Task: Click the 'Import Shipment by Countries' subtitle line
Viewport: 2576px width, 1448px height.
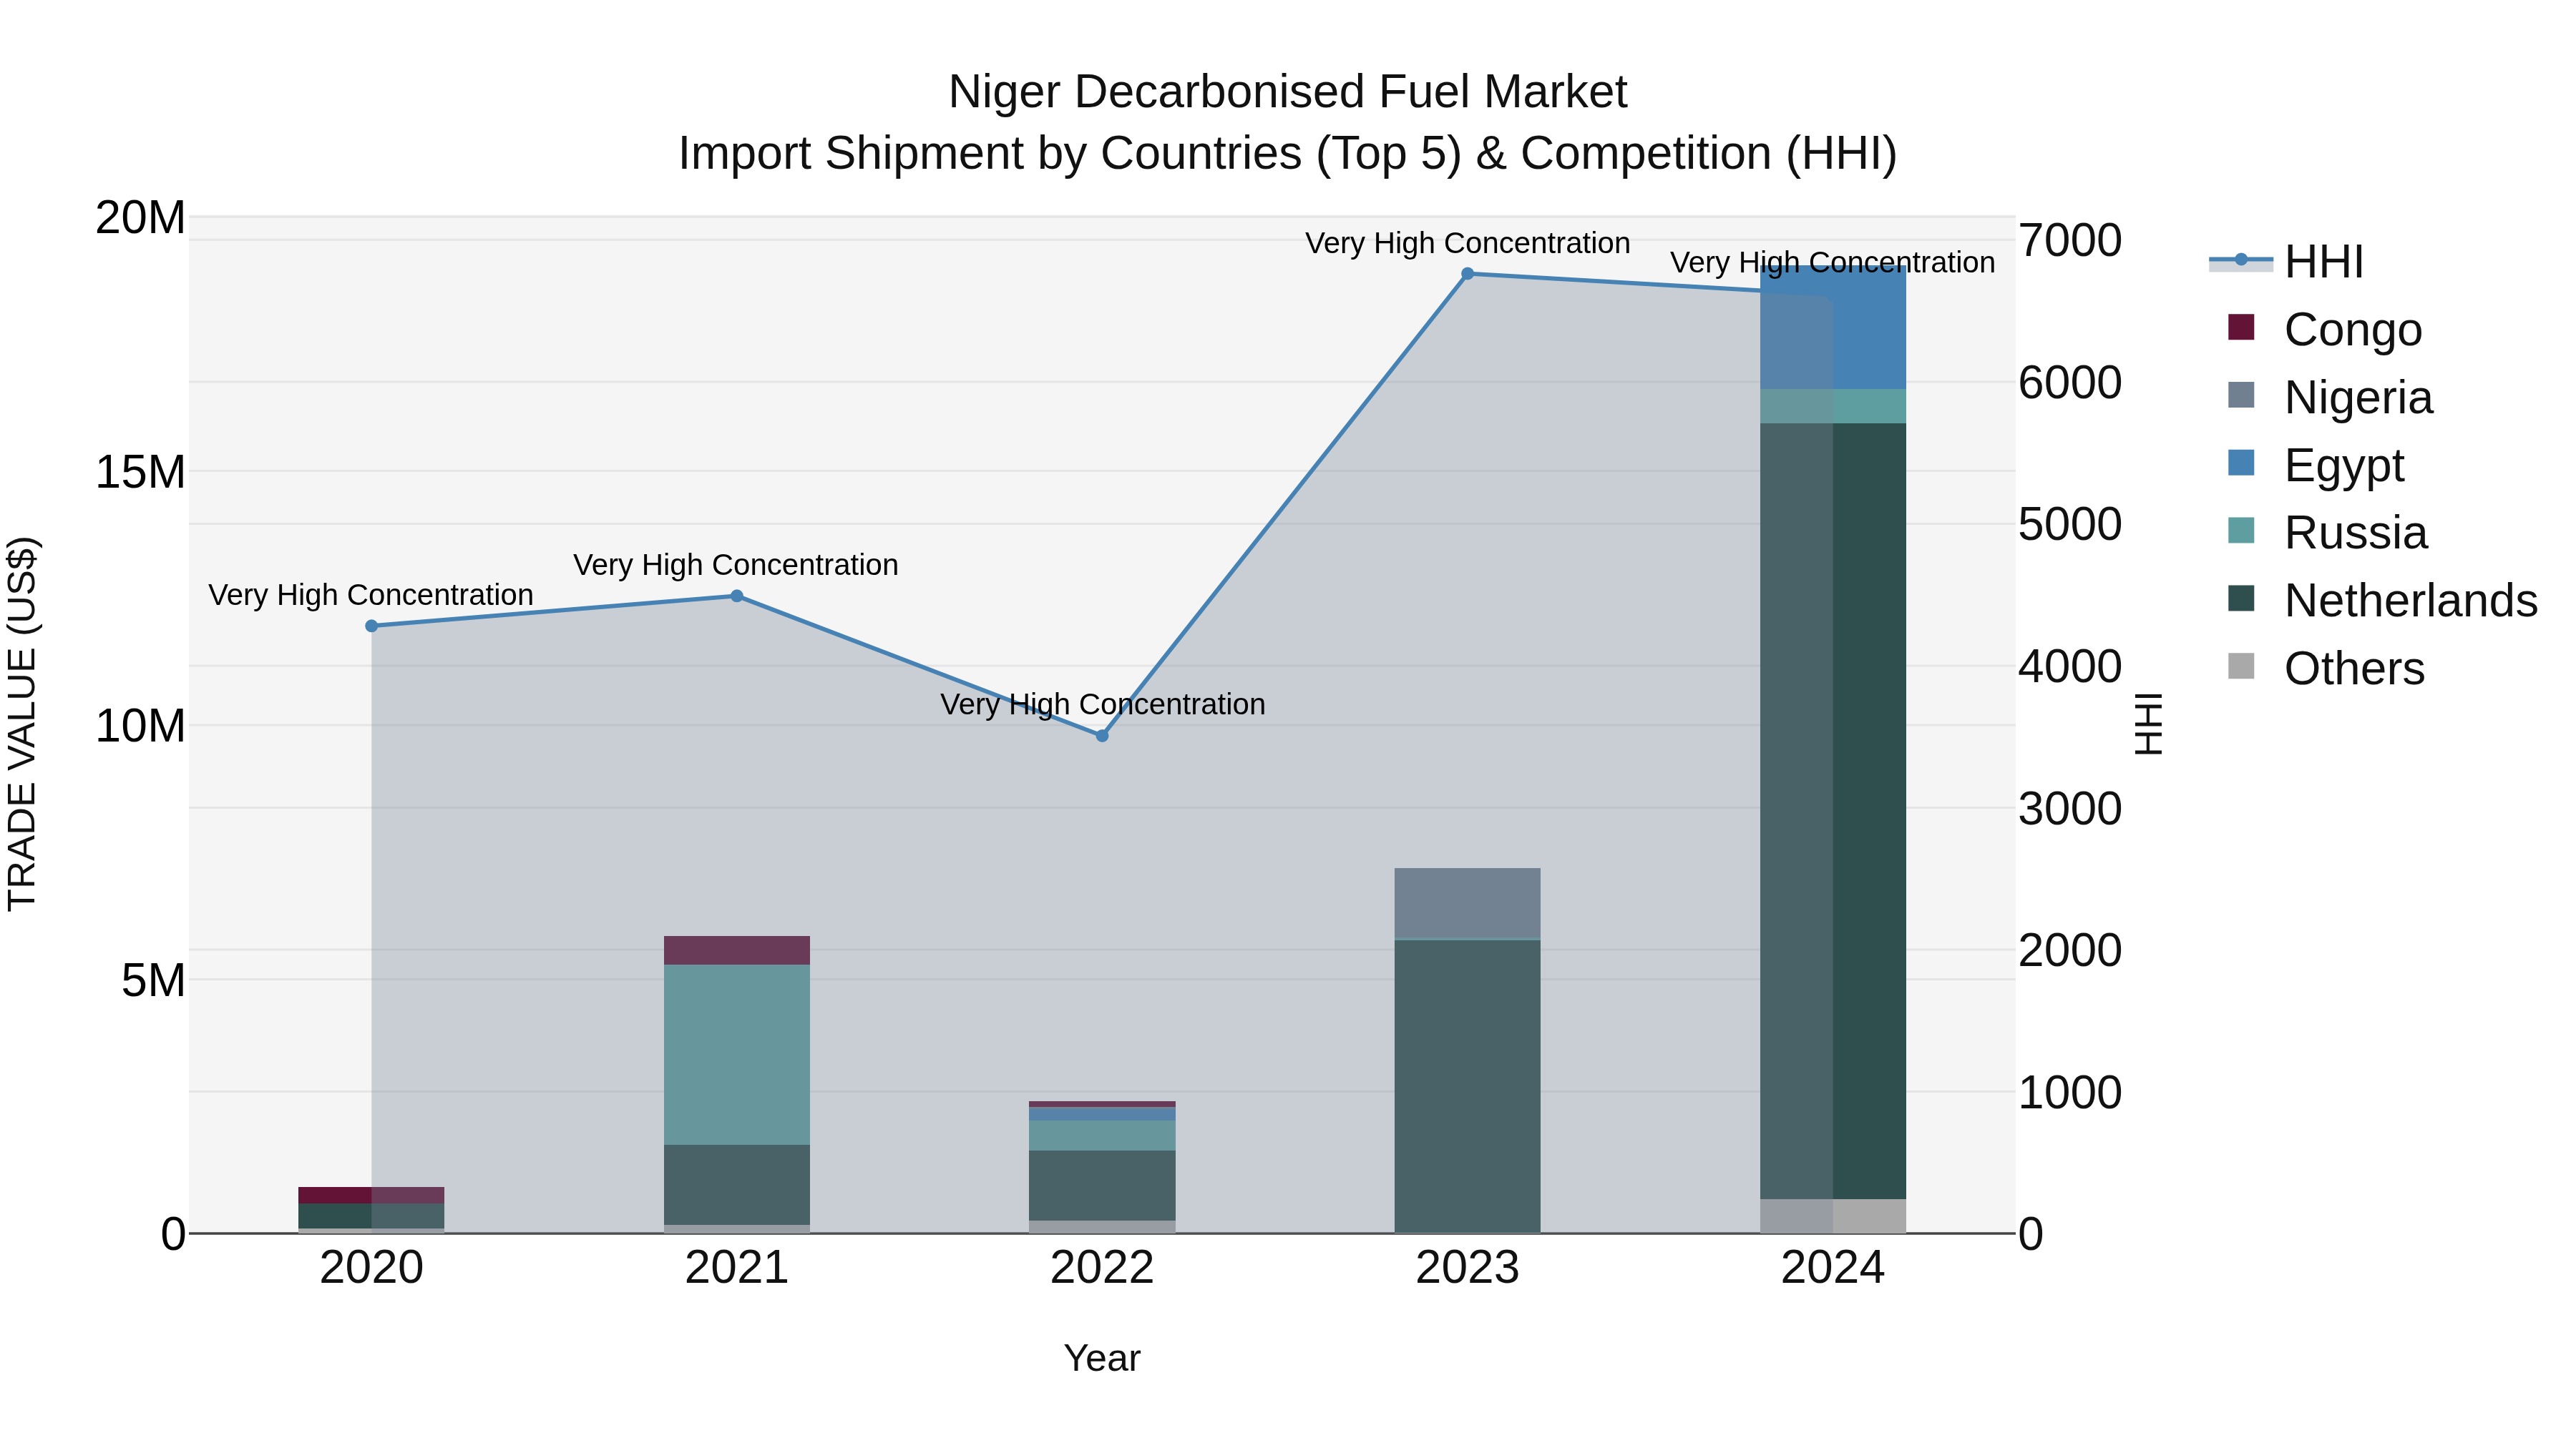Action: tap(1288, 154)
